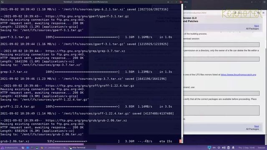Click the terminal window vertical scrollbar
267x150 pixels.
[182, 73]
